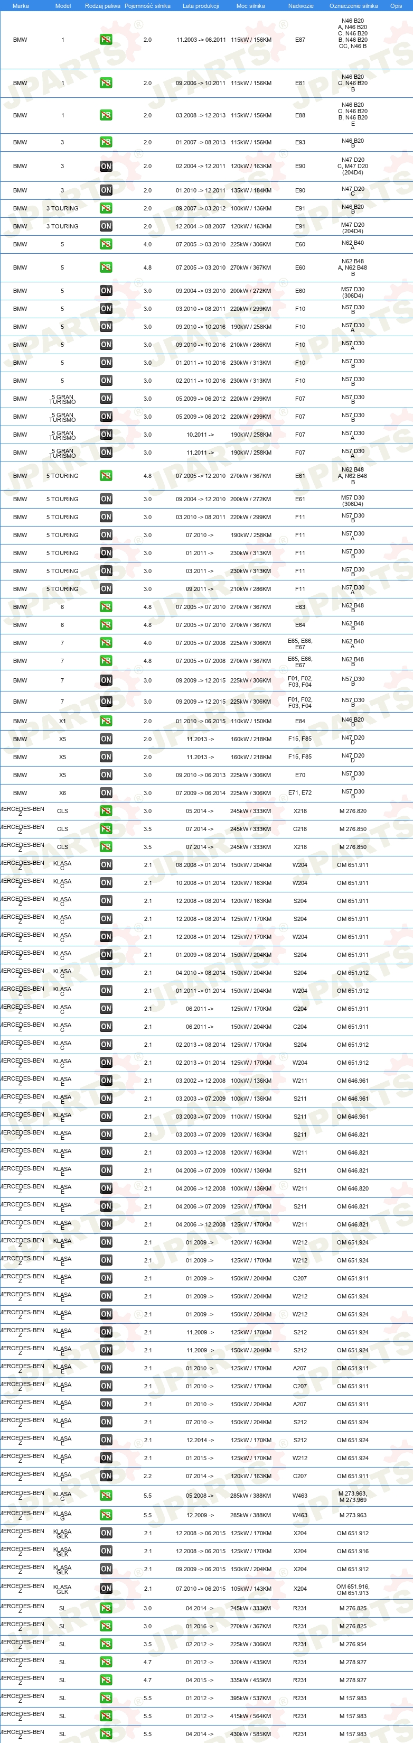Click the E64 body code cell
This screenshot has height=1743, width=413.
click(x=300, y=625)
